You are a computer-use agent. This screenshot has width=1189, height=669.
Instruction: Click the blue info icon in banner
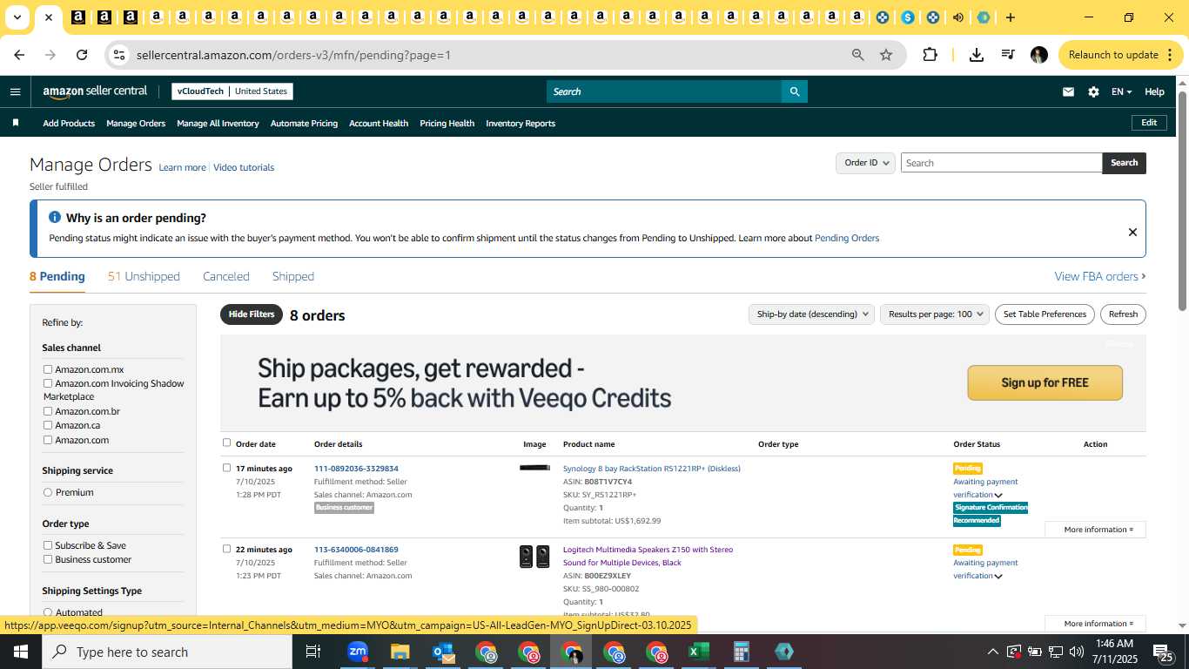pyautogui.click(x=55, y=217)
